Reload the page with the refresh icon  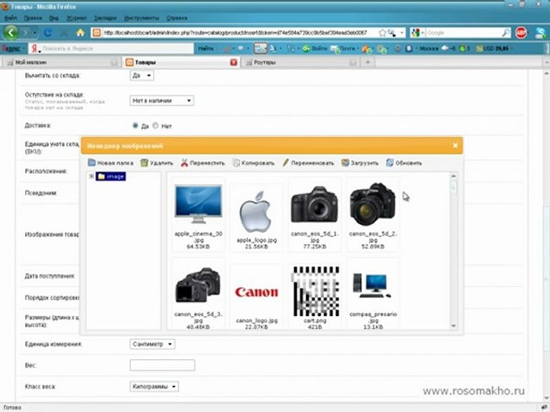point(48,33)
